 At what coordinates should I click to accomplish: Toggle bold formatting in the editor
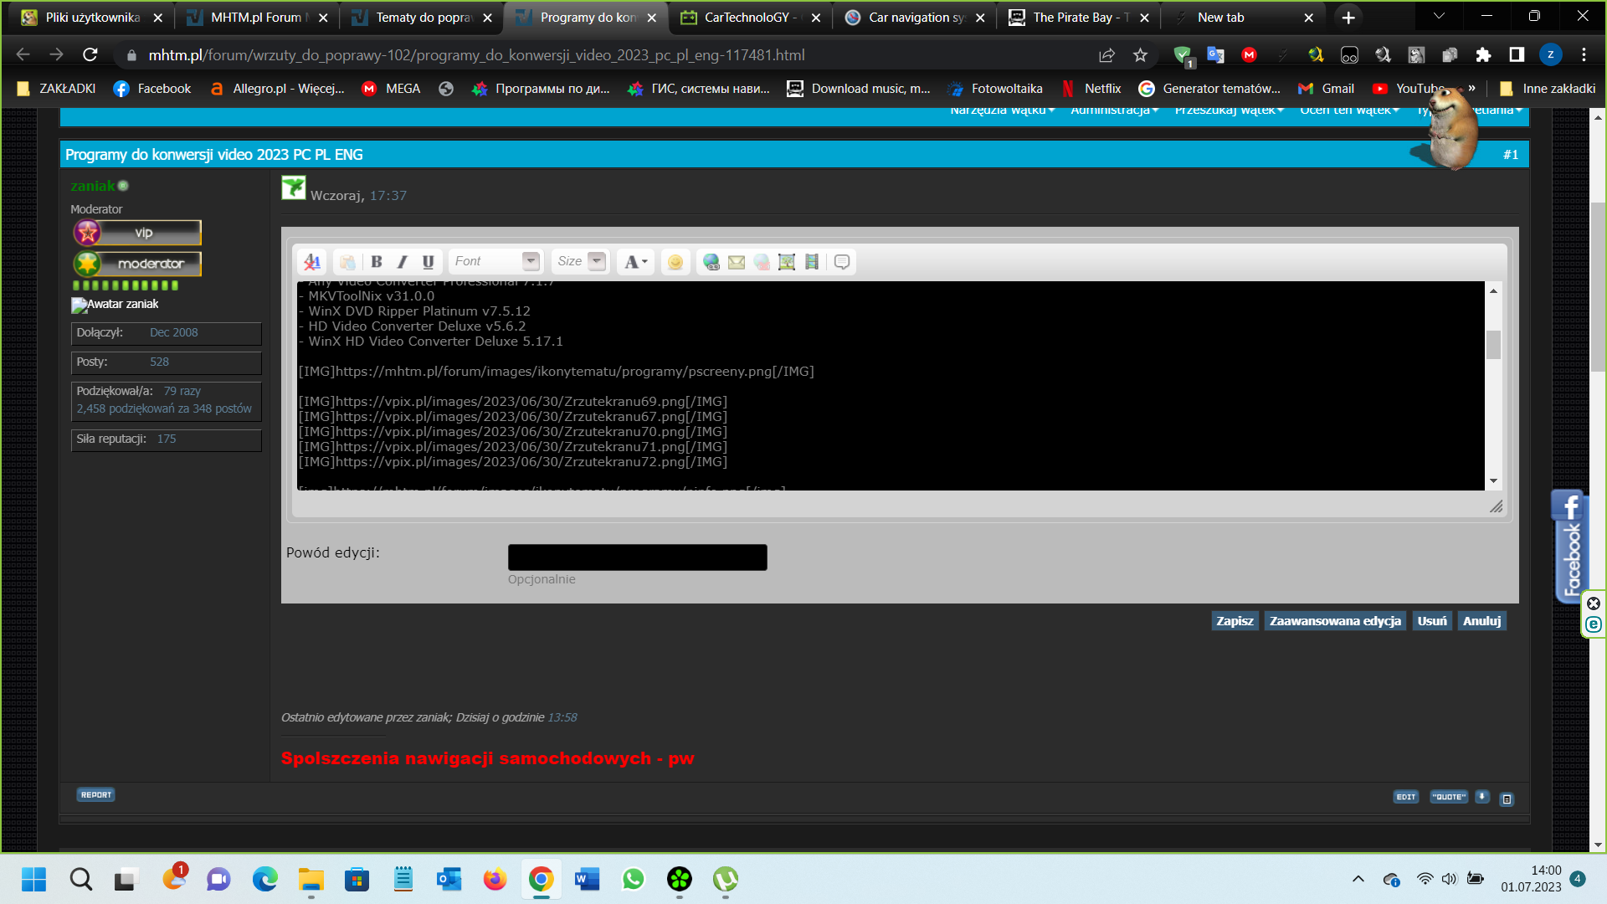377,262
